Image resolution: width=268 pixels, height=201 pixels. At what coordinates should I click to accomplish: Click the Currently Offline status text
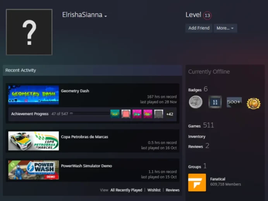209,72
